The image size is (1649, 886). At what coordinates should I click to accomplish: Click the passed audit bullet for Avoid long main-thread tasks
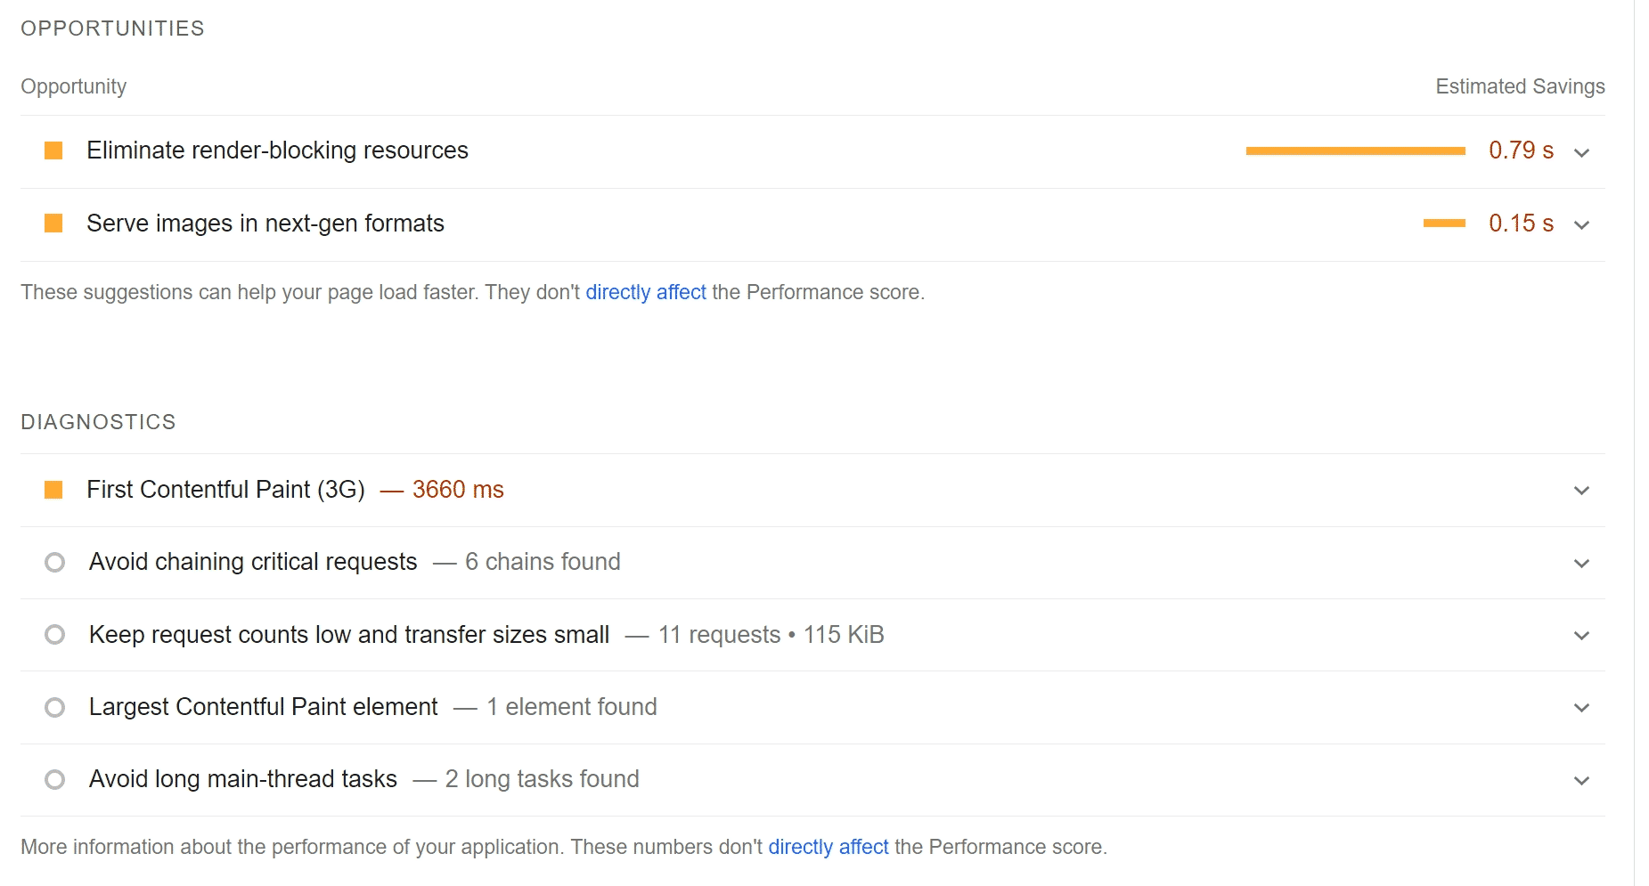(x=55, y=779)
